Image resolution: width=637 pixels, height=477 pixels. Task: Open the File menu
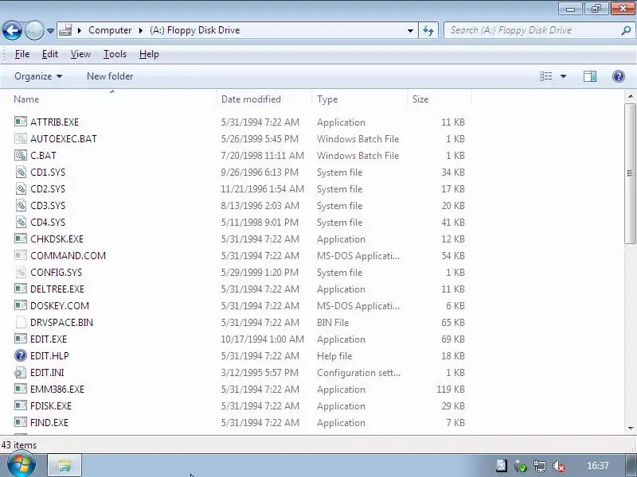[x=22, y=54]
